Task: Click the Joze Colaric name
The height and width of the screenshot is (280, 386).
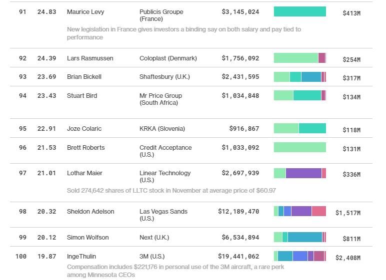Action: (x=84, y=129)
